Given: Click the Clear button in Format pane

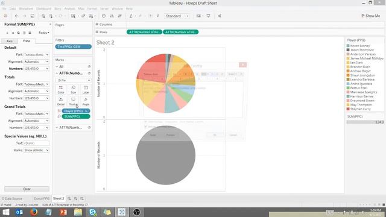Looking at the screenshot, I should 27,189.
